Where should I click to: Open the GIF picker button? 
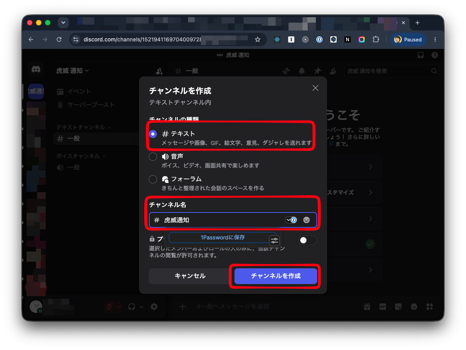383,307
